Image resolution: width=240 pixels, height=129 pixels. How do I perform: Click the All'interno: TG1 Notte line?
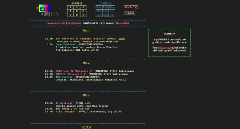tap(77, 50)
